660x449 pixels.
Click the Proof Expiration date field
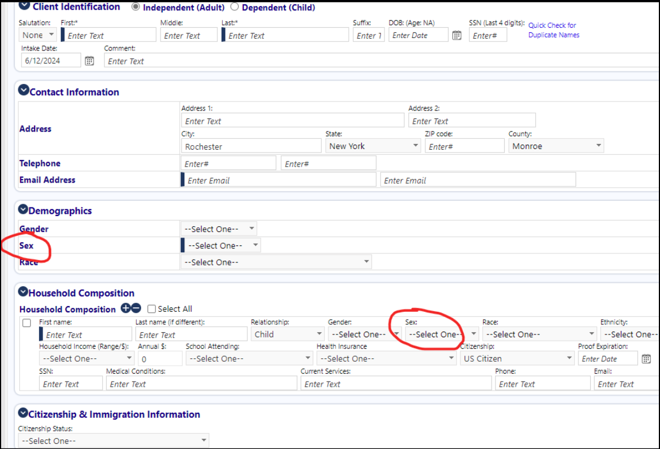click(608, 358)
